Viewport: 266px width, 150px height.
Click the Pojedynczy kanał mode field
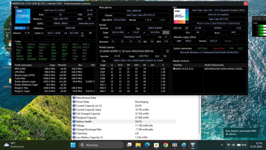pos(132,37)
